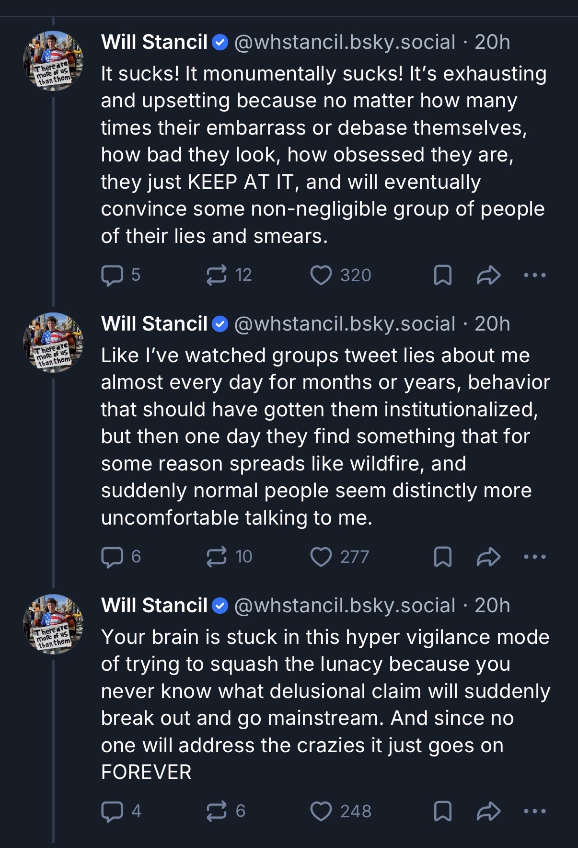The image size is (578, 848).
Task: Like the post with 277 likes
Action: click(321, 557)
